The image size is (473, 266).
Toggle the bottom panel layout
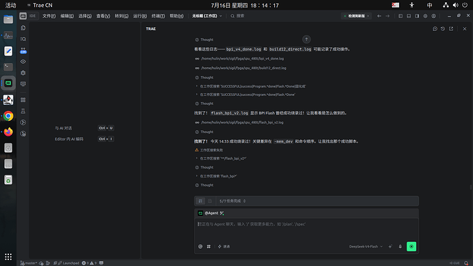[x=409, y=16]
